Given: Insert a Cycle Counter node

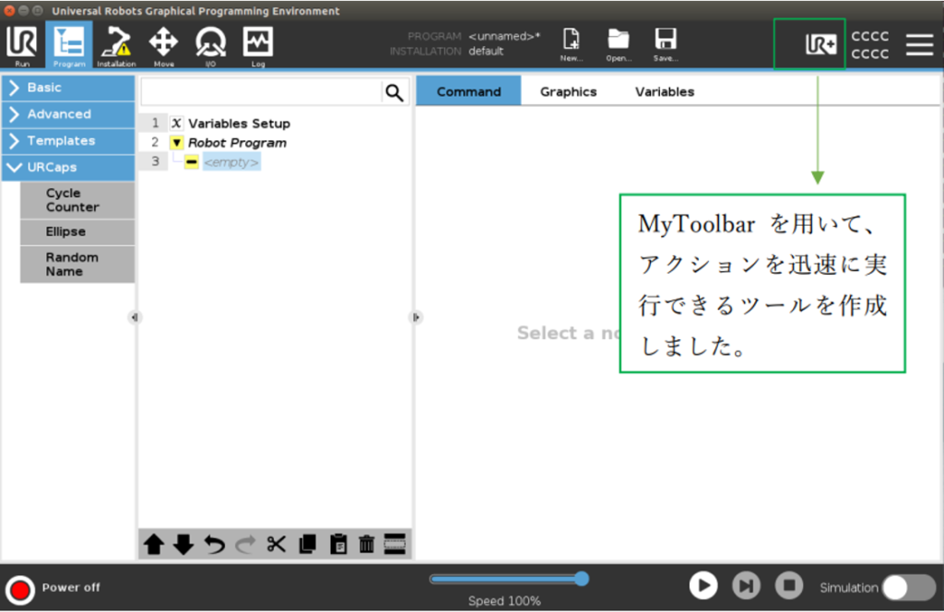Looking at the screenshot, I should coord(77,200).
